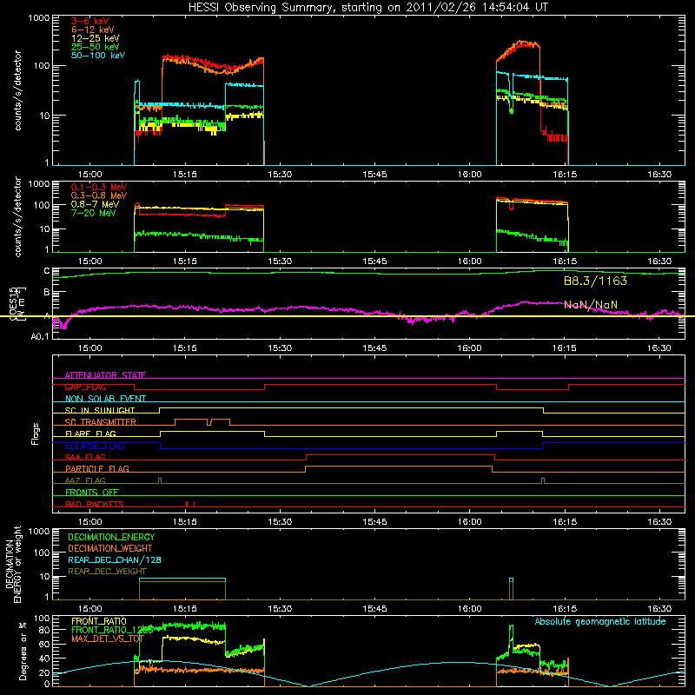This screenshot has height=695, width=695.
Task: Click the B8.3/1163 GOES annotation
Action: coord(595,281)
